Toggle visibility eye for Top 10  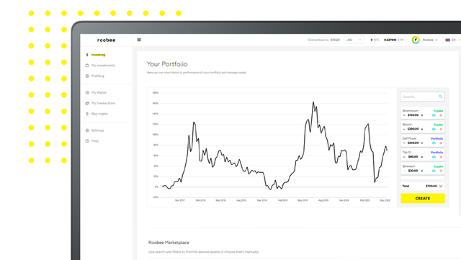[434, 157]
